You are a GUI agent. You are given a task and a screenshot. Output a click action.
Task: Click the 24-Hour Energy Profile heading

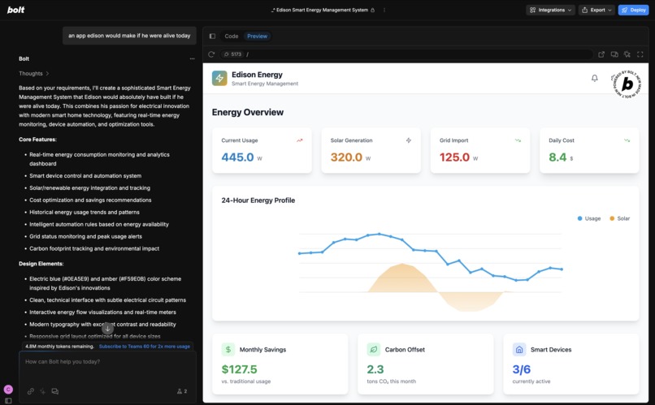[258, 200]
